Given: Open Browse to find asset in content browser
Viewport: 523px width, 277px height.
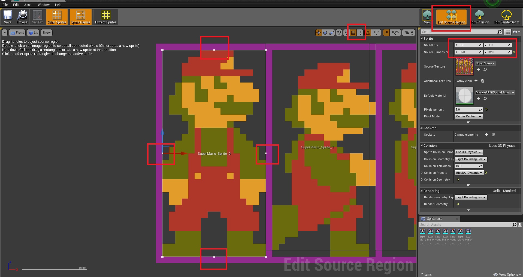Looking at the screenshot, I should (x=22, y=17).
